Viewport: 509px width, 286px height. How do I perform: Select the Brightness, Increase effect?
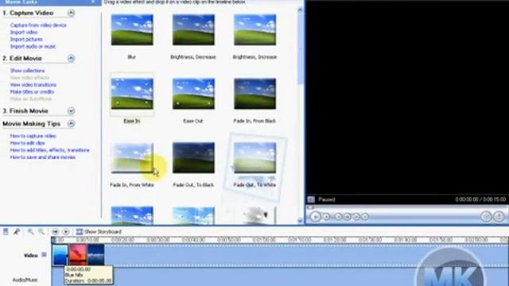pos(254,29)
